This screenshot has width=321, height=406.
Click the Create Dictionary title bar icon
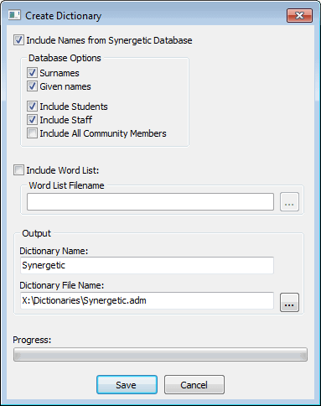[x=14, y=15]
